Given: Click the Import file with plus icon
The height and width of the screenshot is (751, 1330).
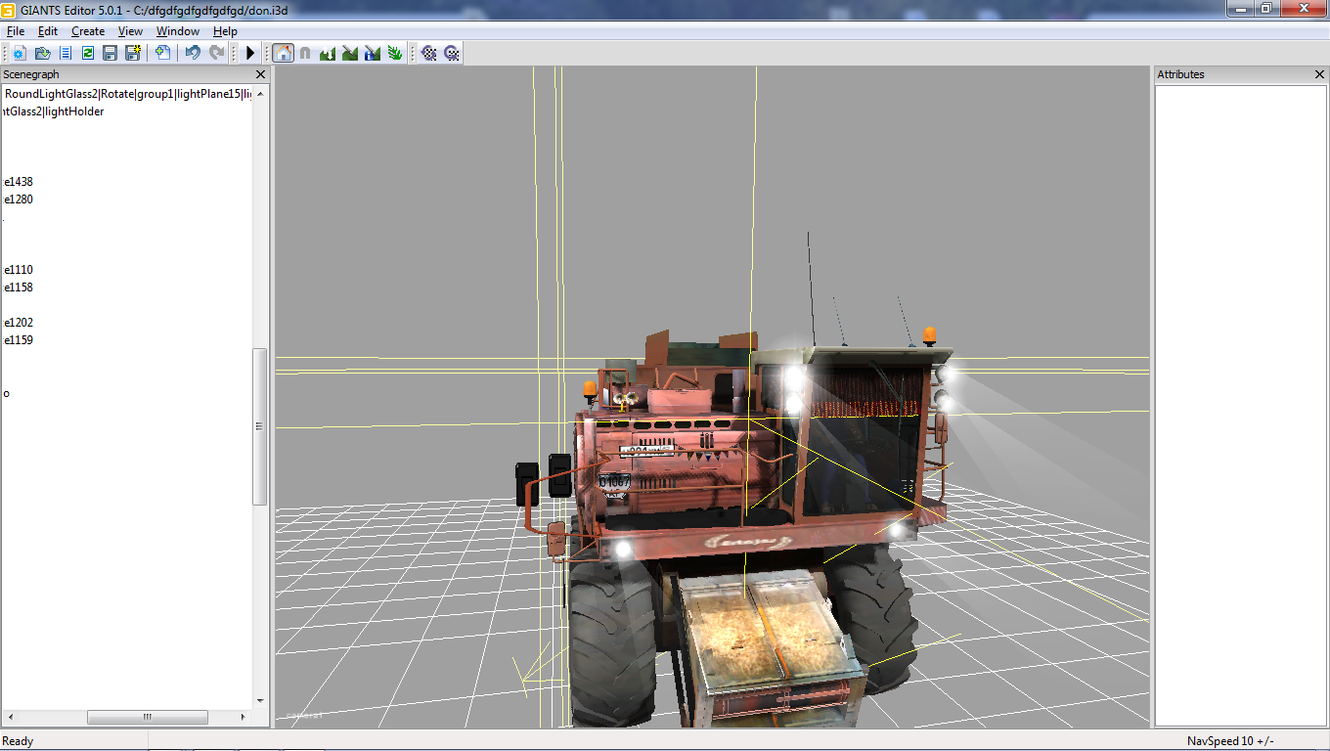Looking at the screenshot, I should pyautogui.click(x=162, y=53).
